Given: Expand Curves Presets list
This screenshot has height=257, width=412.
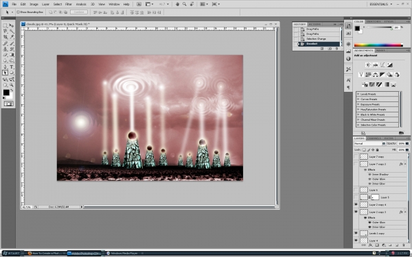Looking at the screenshot, I should pyautogui.click(x=358, y=99).
